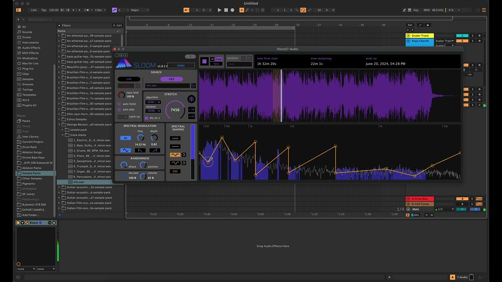This screenshot has height=282, width=502.
Task: Reset the orange spectral shaping curve
Action: click(184, 155)
